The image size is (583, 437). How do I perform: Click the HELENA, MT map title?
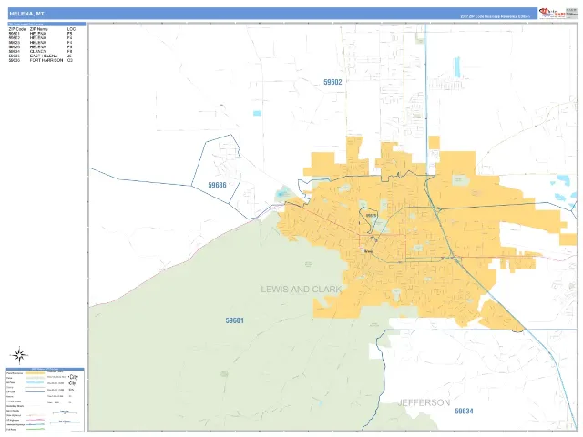[x=26, y=14]
